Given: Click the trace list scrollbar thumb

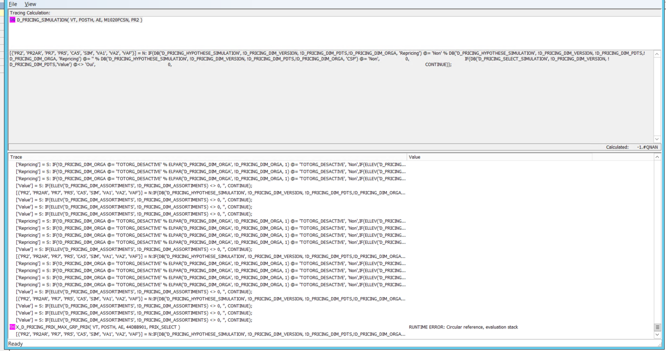Looking at the screenshot, I should click(x=657, y=327).
